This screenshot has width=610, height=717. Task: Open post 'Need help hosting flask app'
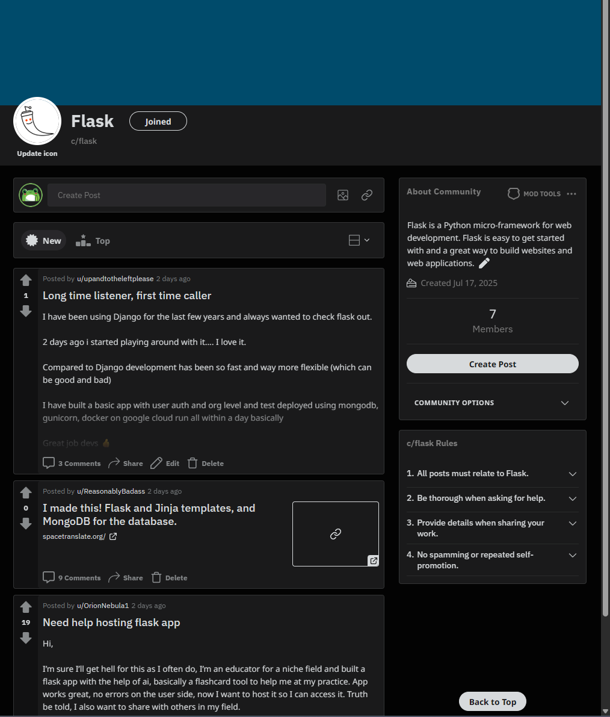coord(111,622)
